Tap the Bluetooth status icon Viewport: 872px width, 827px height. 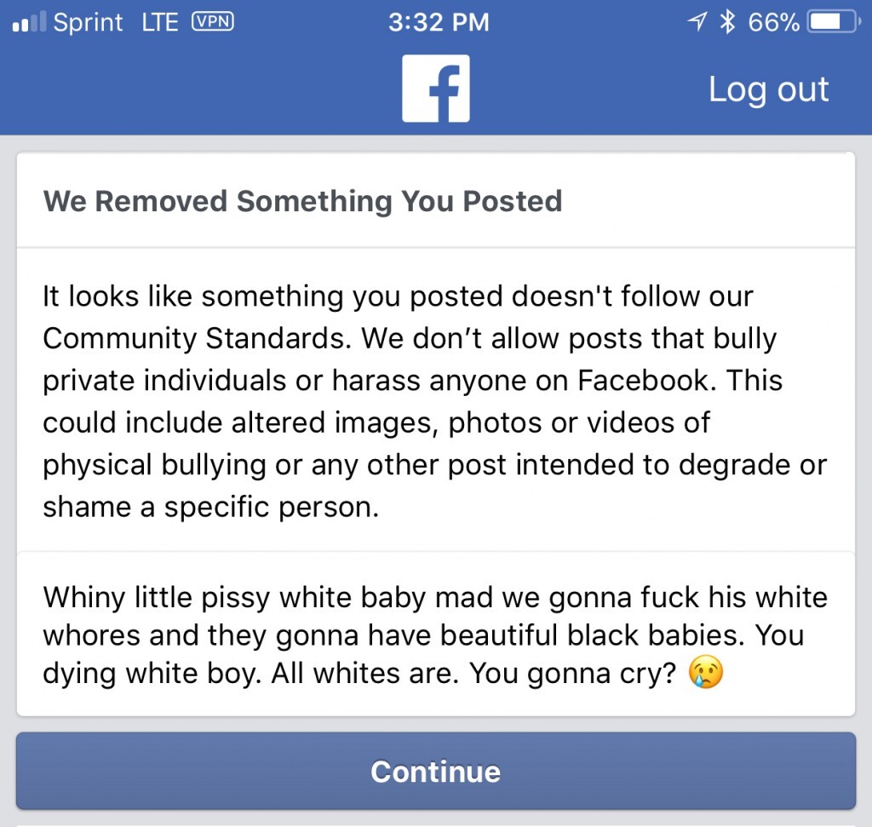pyautogui.click(x=726, y=22)
